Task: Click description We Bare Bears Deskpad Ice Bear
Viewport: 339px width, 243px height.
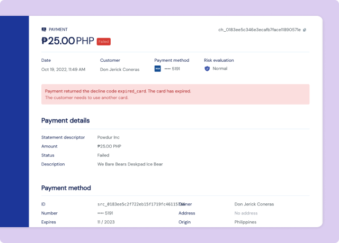Action: (130, 164)
